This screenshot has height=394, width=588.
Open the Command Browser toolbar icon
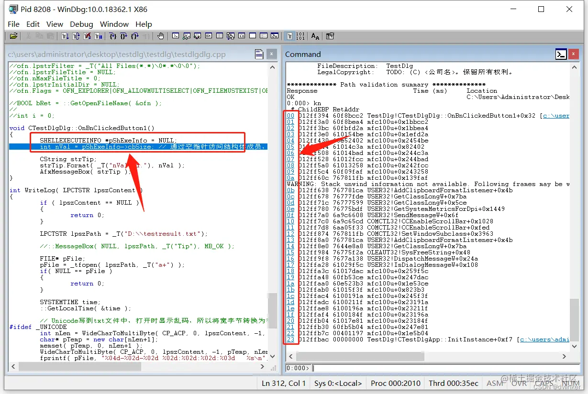[x=275, y=36]
